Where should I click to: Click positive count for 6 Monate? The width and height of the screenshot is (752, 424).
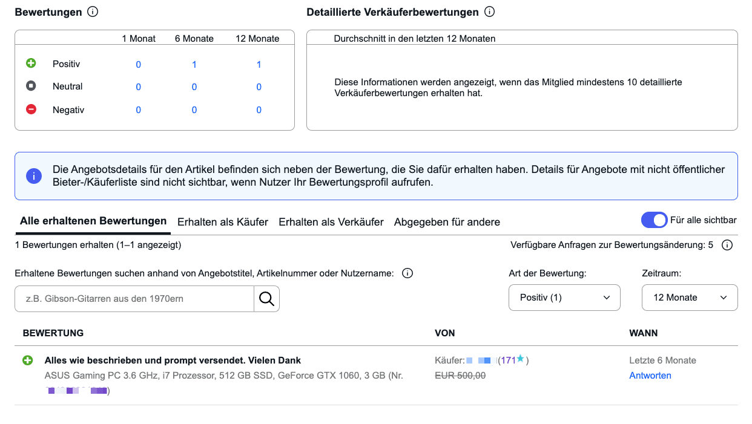click(194, 64)
